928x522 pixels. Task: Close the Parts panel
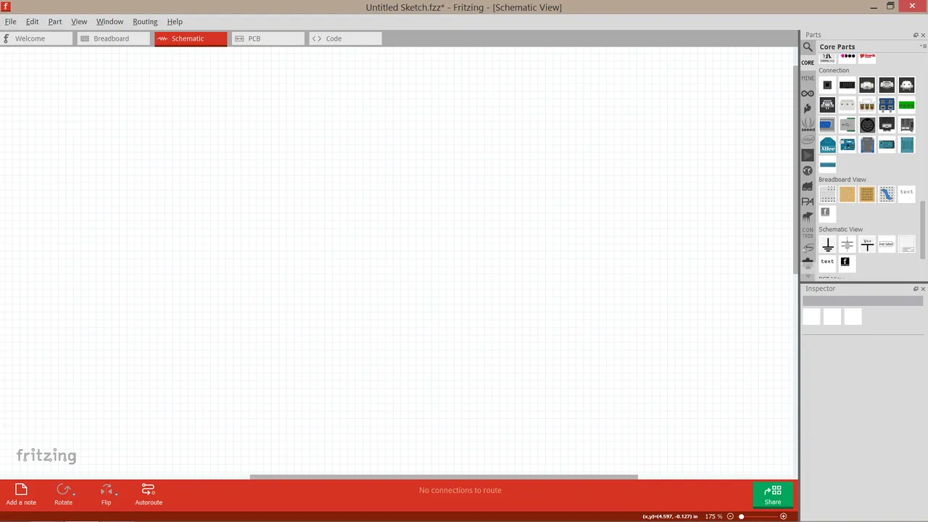(923, 35)
